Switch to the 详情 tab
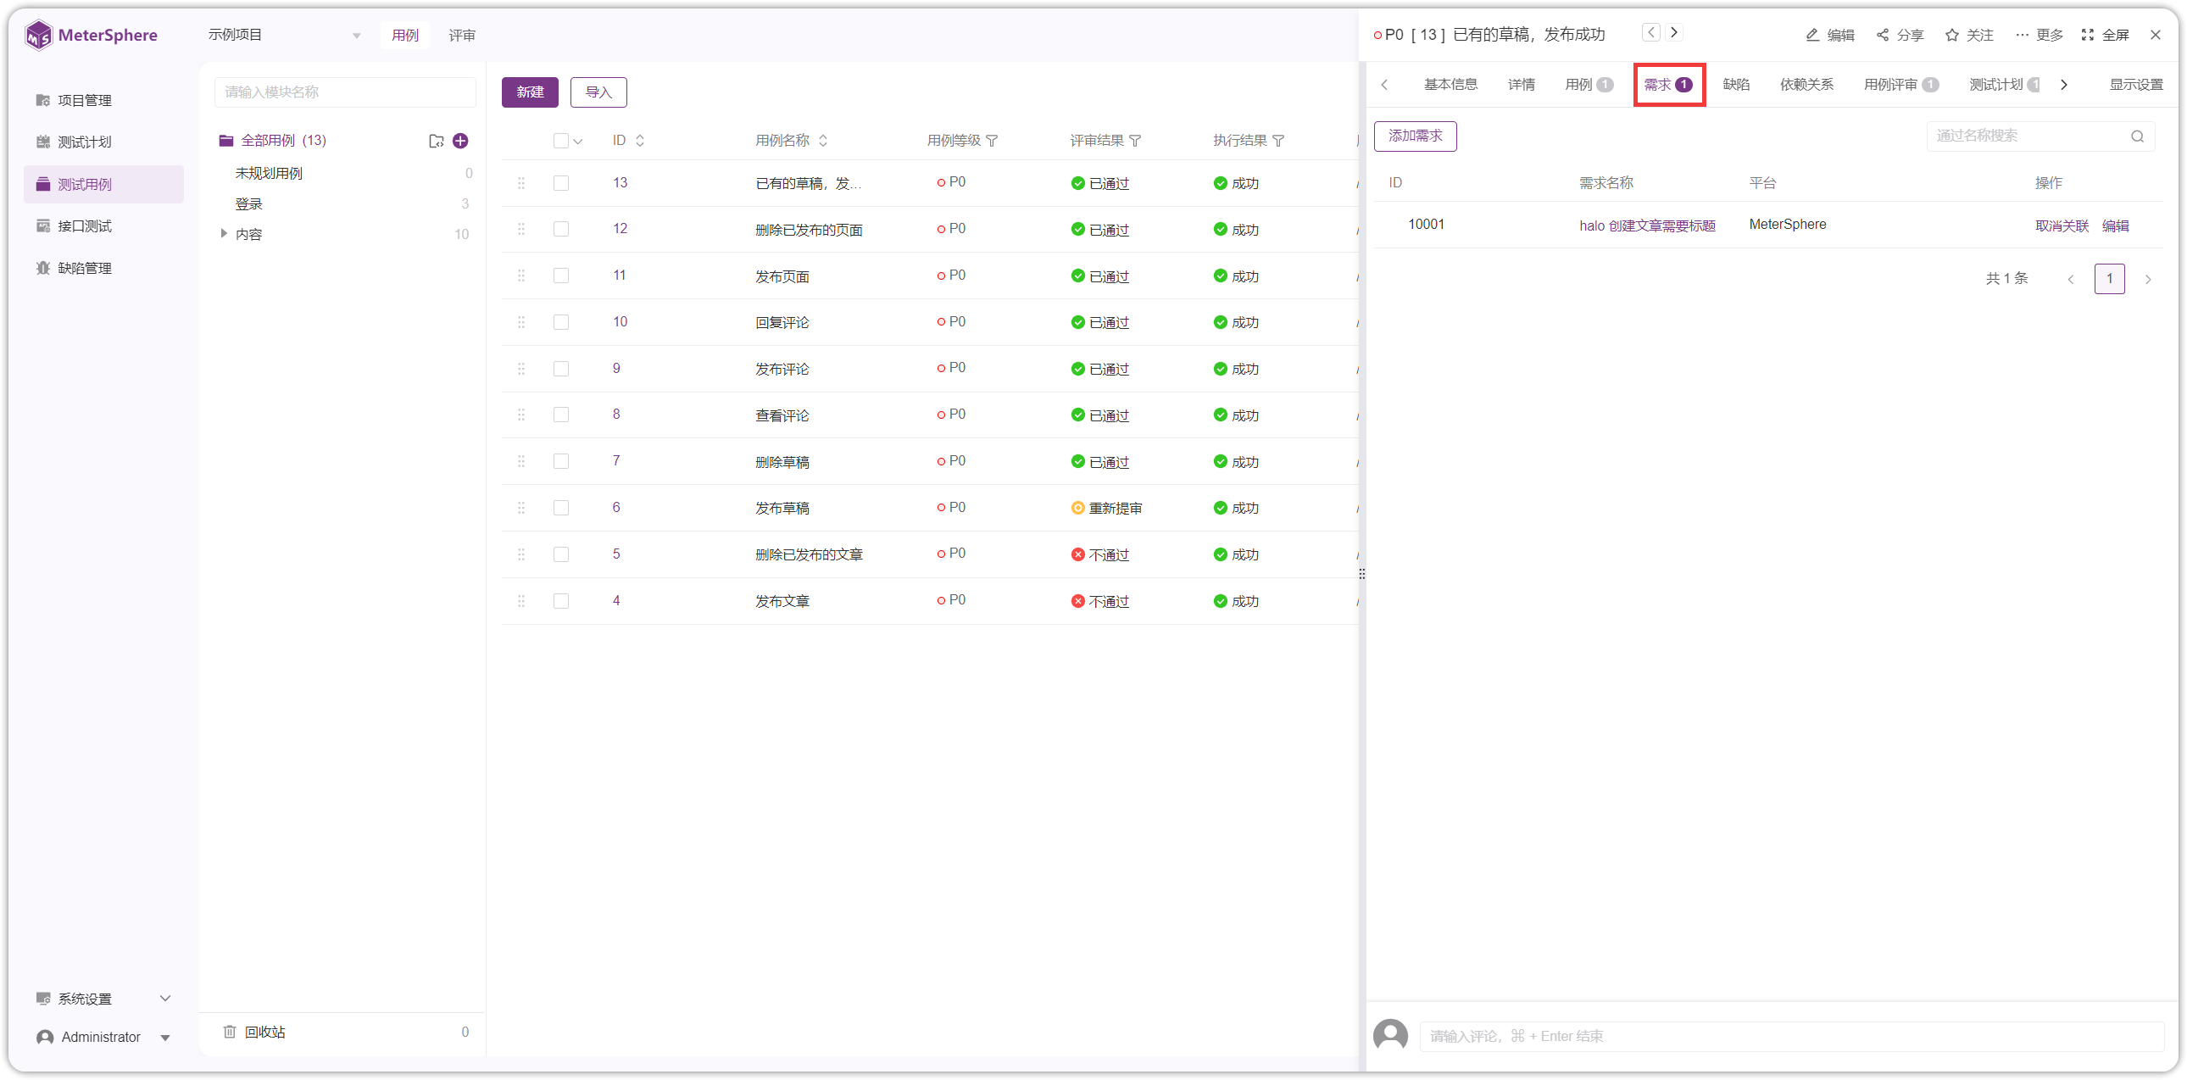 click(x=1522, y=84)
